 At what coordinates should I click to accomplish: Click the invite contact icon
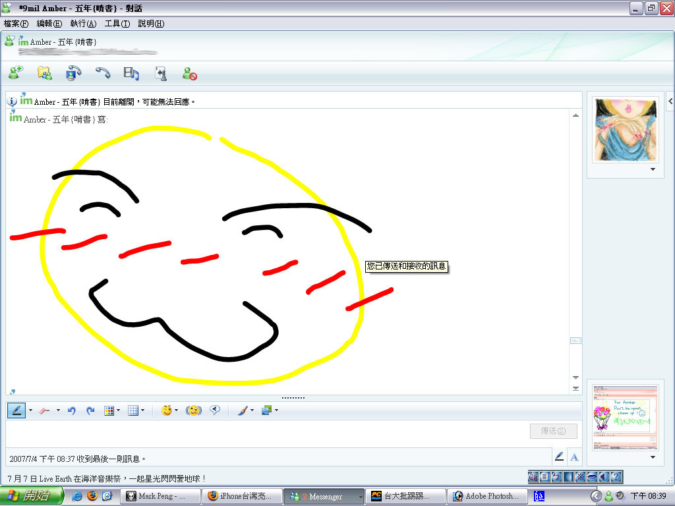point(16,73)
